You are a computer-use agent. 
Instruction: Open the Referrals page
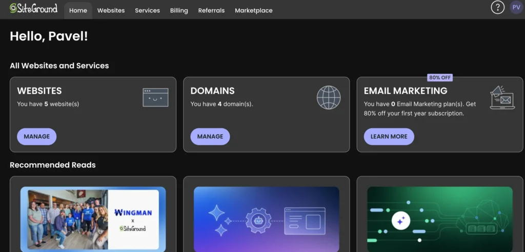[x=211, y=10]
